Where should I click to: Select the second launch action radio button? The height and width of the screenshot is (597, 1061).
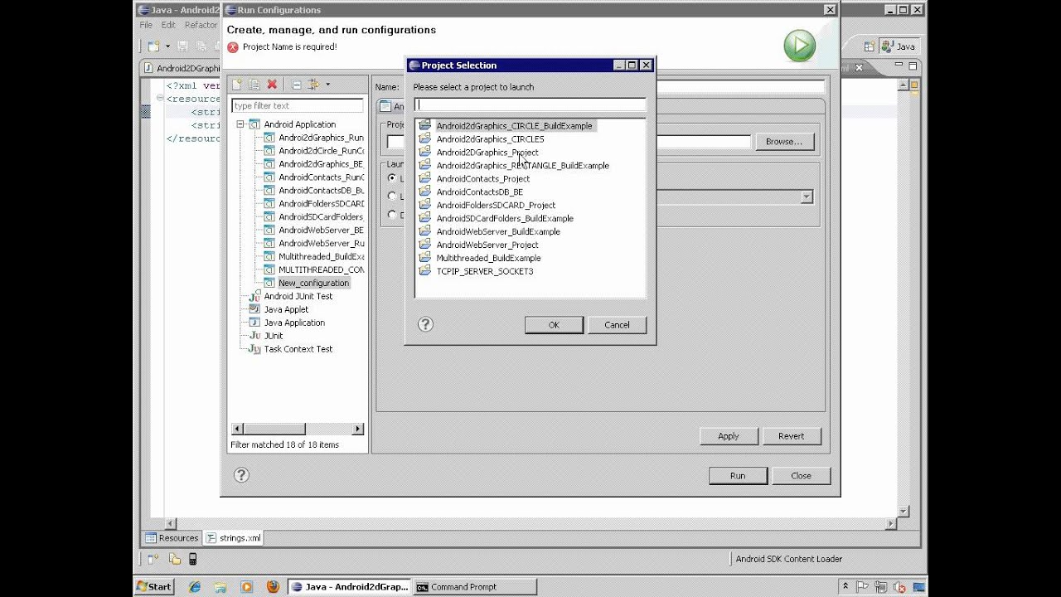(x=392, y=197)
